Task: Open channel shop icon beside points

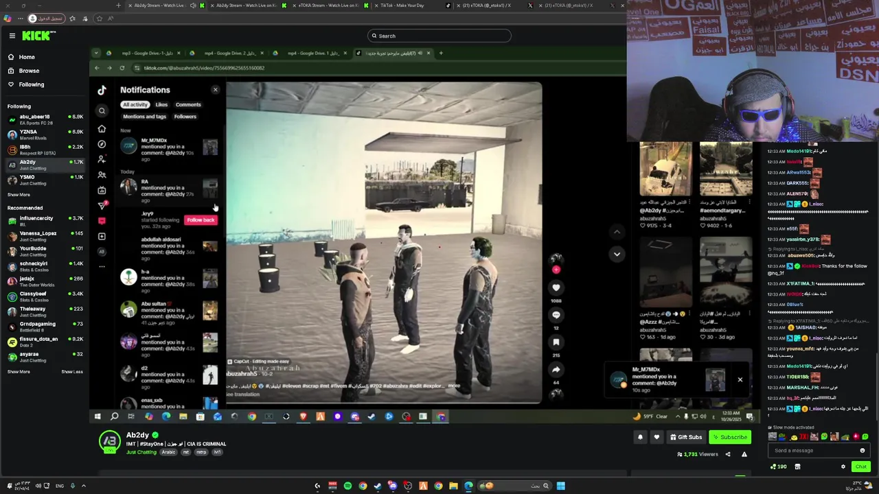Action: point(797,467)
